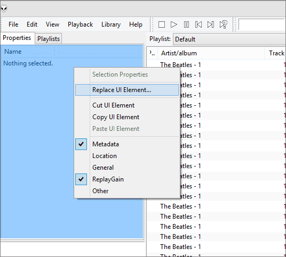
Task: Enable the Other option
Action: 127,191
